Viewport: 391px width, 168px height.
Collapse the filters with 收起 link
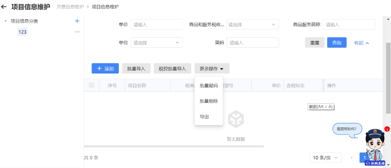point(361,43)
